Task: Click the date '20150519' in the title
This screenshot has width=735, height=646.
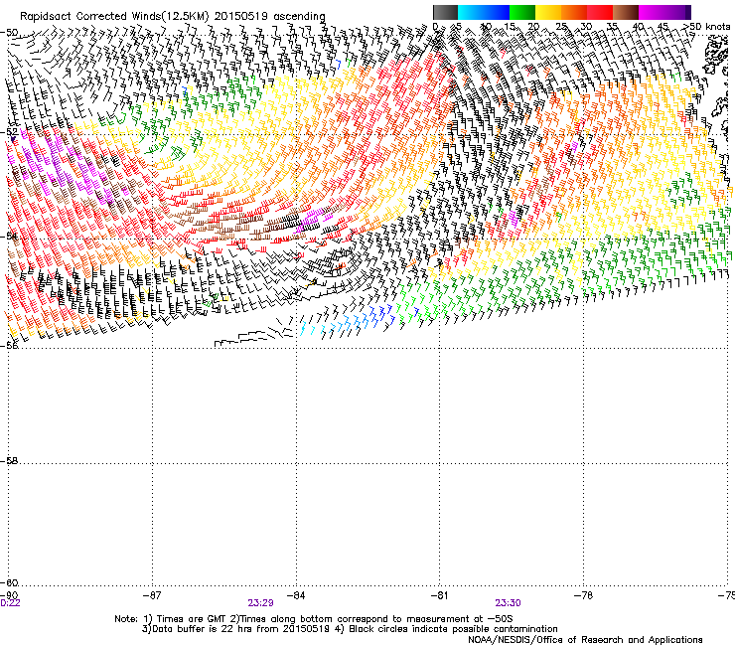Action: pyautogui.click(x=241, y=17)
